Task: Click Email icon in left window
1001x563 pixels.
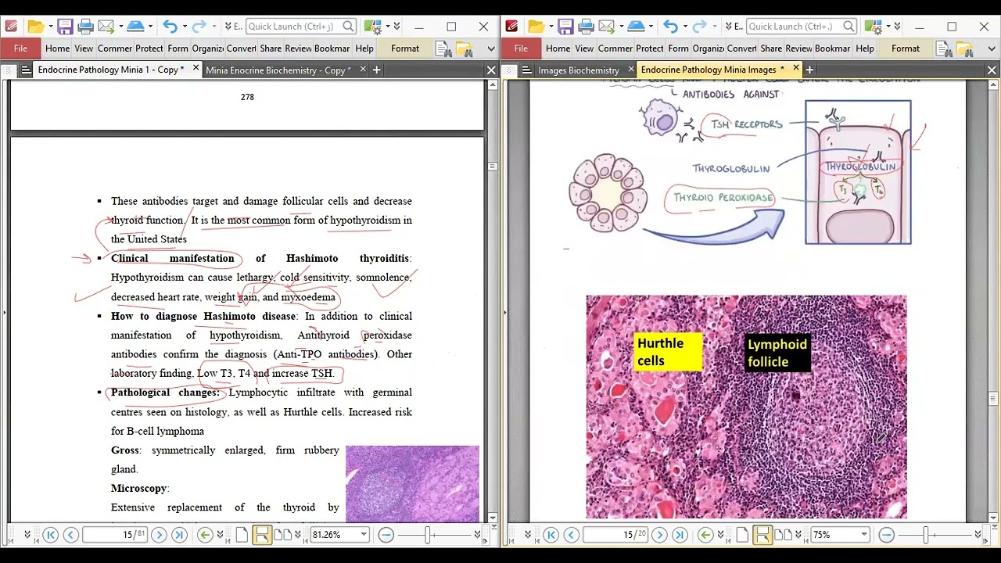Action: click(106, 27)
